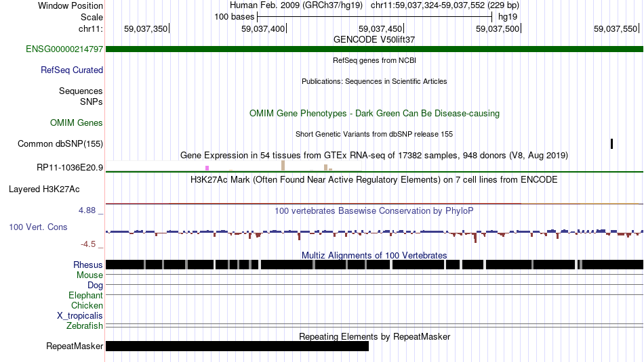Click the PhyloP conservation wiggle graph
This screenshot has height=362, width=644.
coord(374,235)
